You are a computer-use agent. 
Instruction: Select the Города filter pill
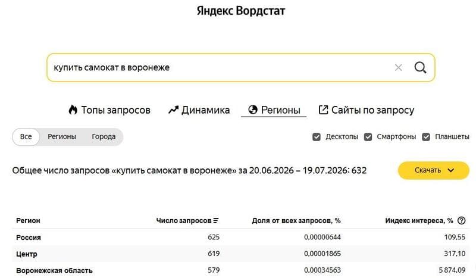click(104, 137)
